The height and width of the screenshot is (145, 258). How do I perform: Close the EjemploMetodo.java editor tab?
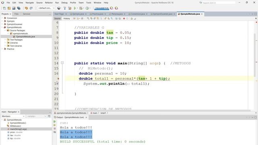(x=202, y=14)
